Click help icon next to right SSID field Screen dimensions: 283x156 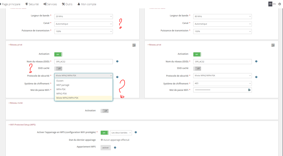(256, 61)
